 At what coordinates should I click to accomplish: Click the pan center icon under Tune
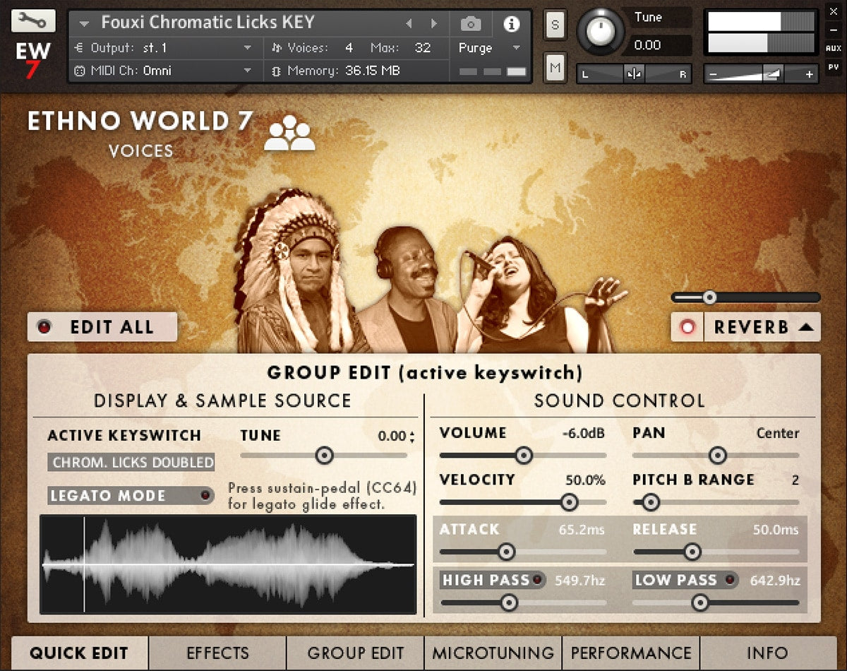[x=633, y=73]
